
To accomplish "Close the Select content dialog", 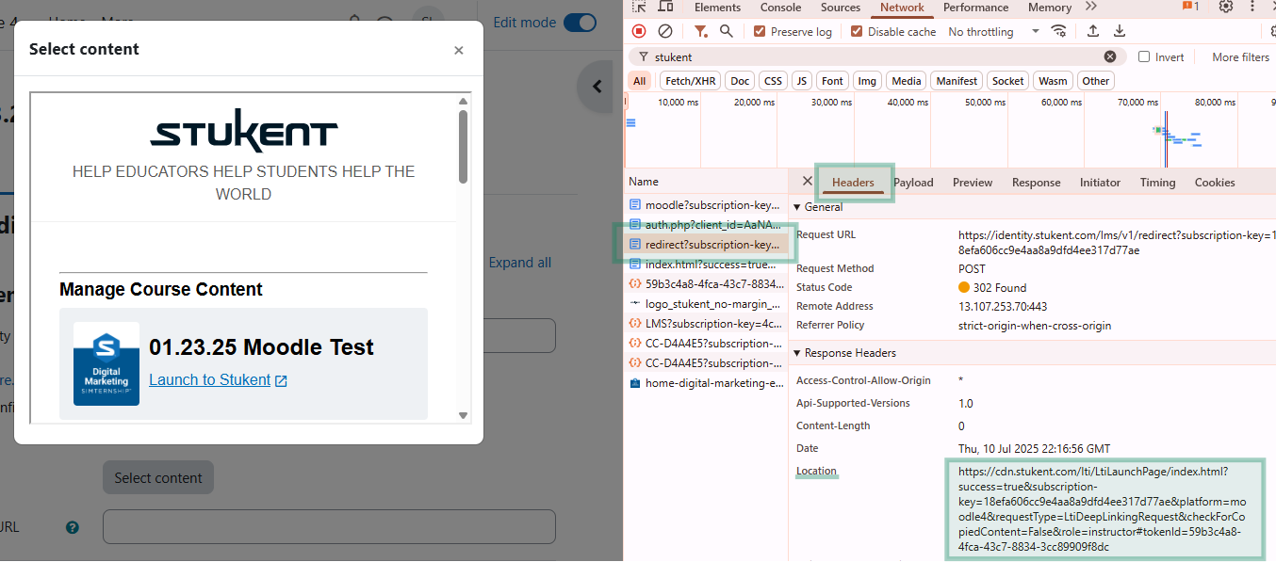I will pyautogui.click(x=459, y=50).
